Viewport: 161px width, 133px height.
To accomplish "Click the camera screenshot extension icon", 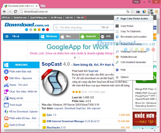I will [138, 12].
